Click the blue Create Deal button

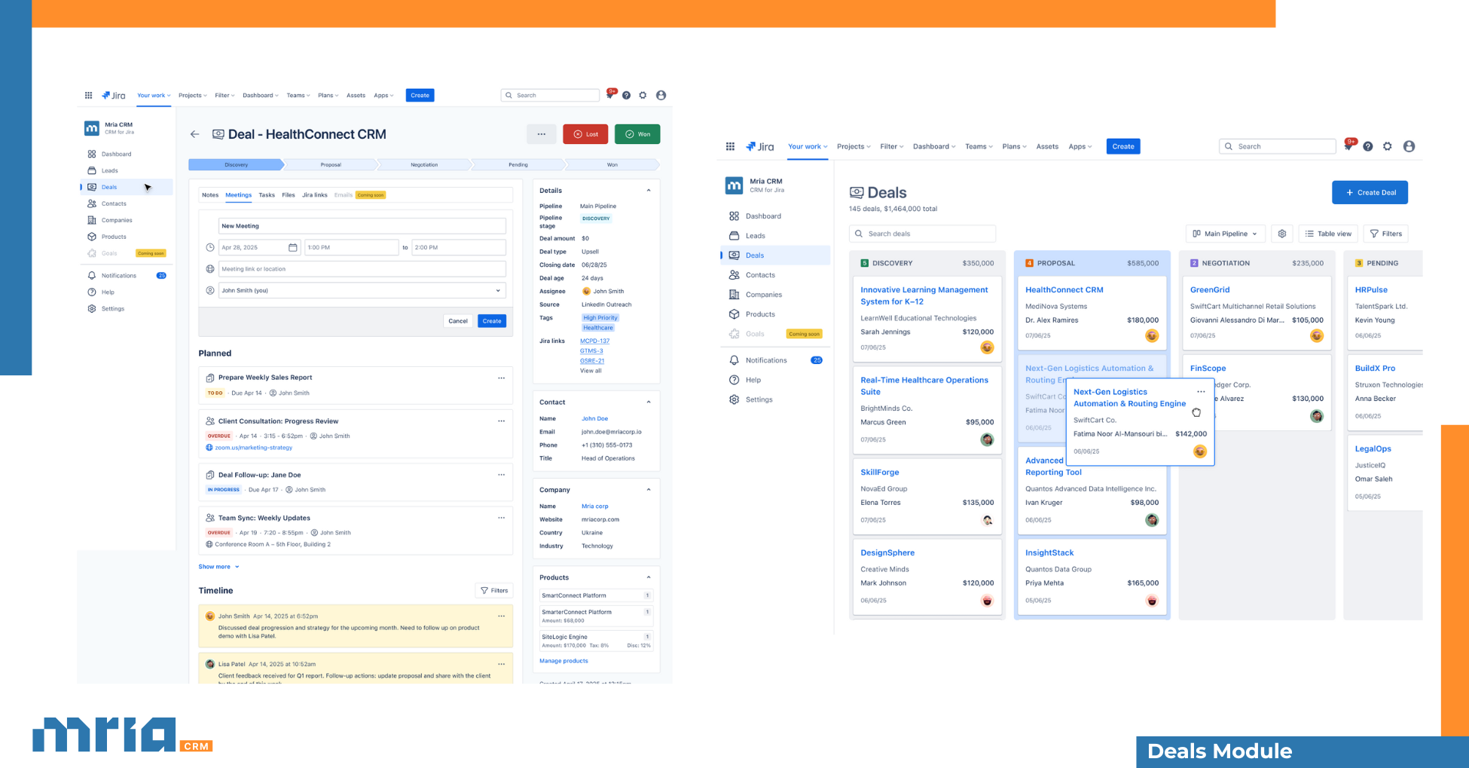tap(1370, 192)
